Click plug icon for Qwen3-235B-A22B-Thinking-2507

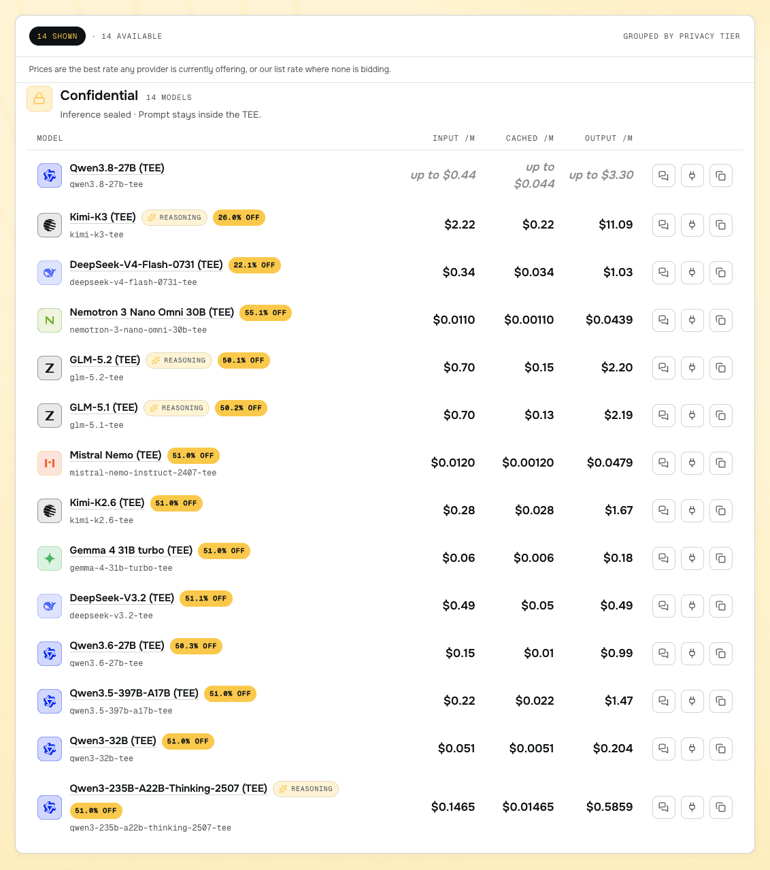[692, 807]
